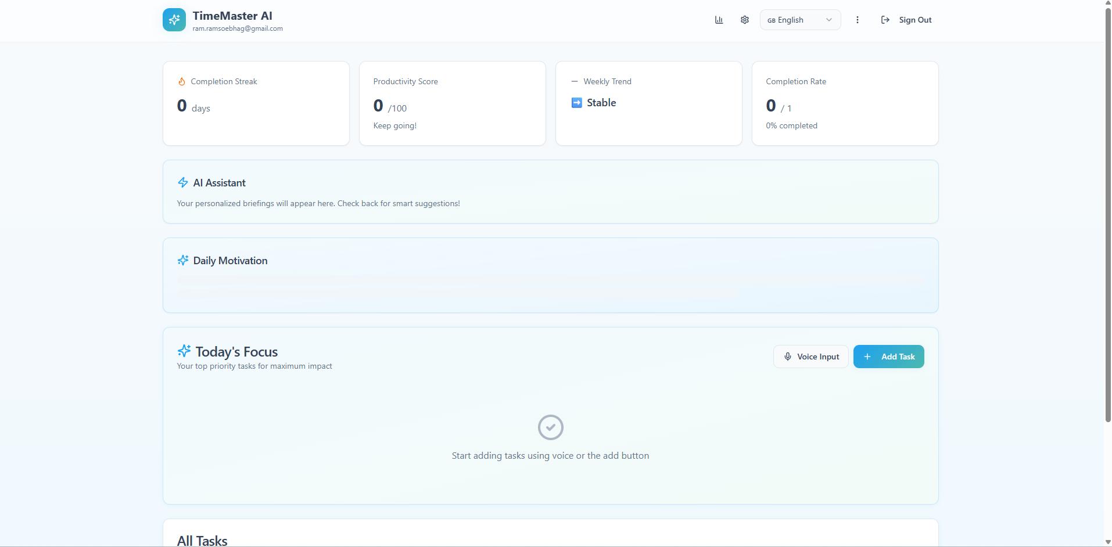Screen dimensions: 1112x547
Task: Click the Weekly Trend blue arrow icon
Action: tap(576, 103)
